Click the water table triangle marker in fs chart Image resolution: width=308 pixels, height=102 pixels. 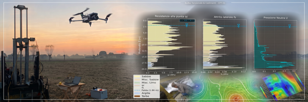(x=239, y=25)
